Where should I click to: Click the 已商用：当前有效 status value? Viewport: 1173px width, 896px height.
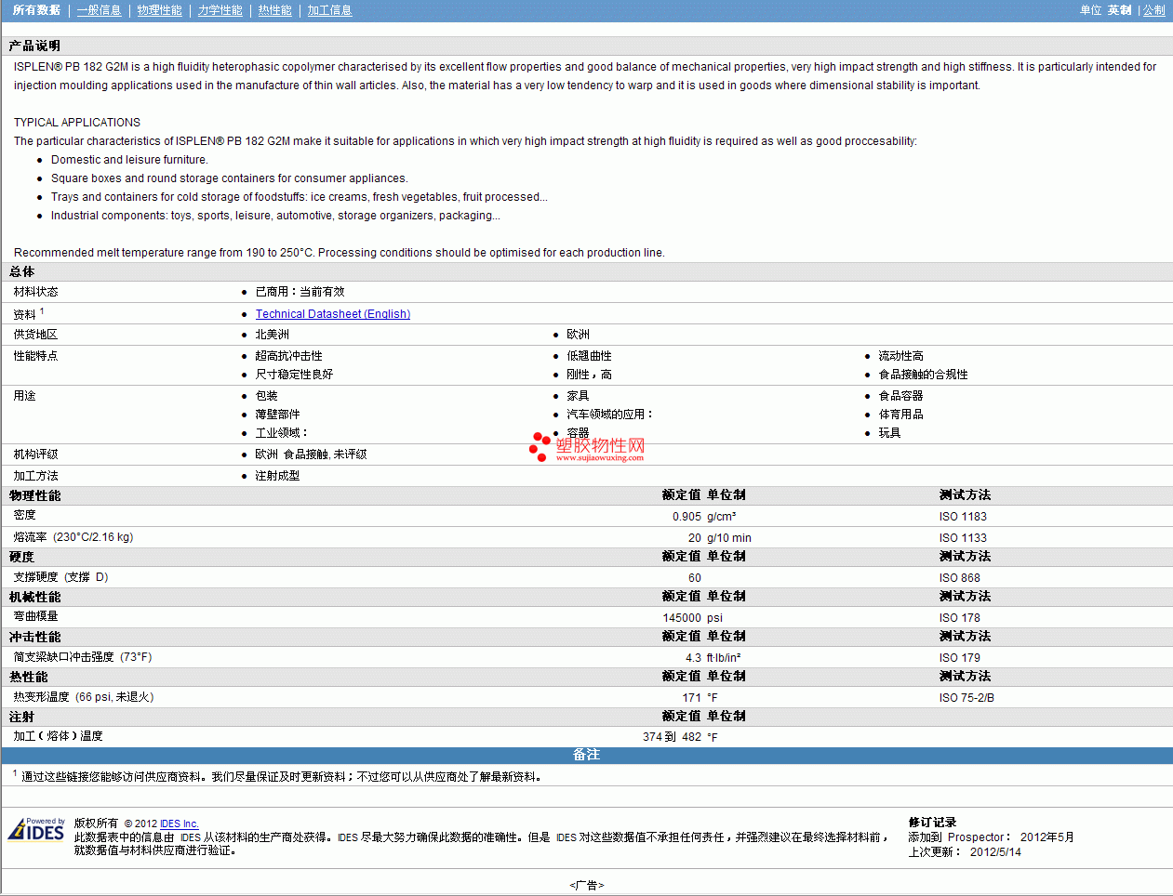pyautogui.click(x=300, y=292)
